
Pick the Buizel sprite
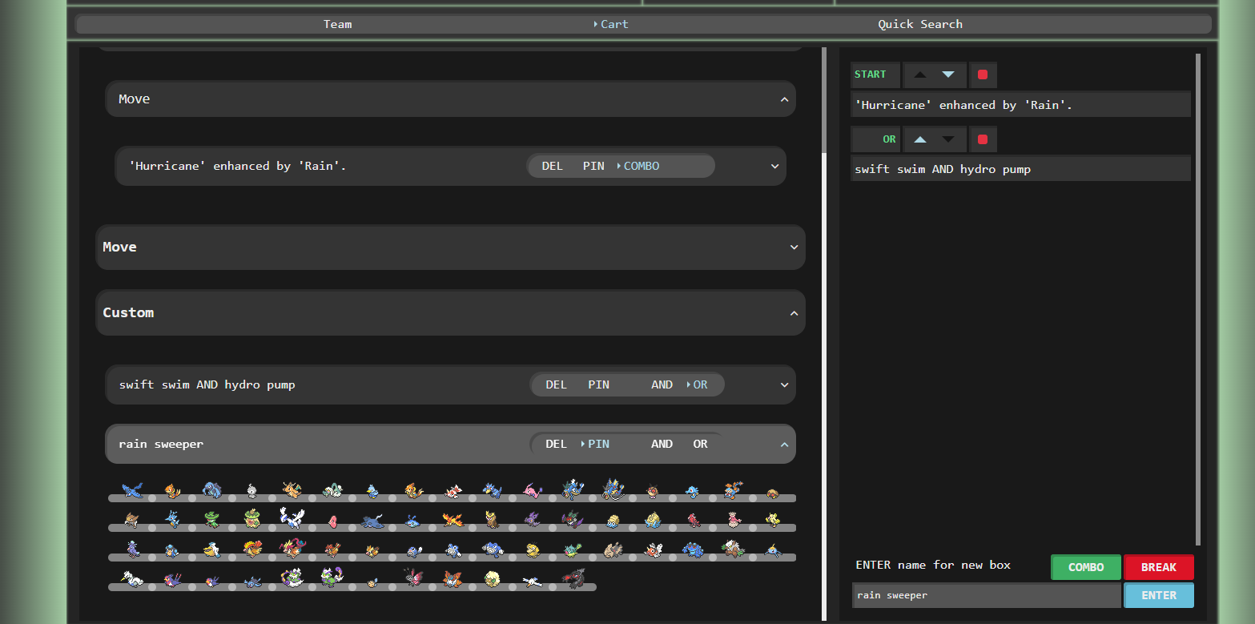[x=172, y=490]
